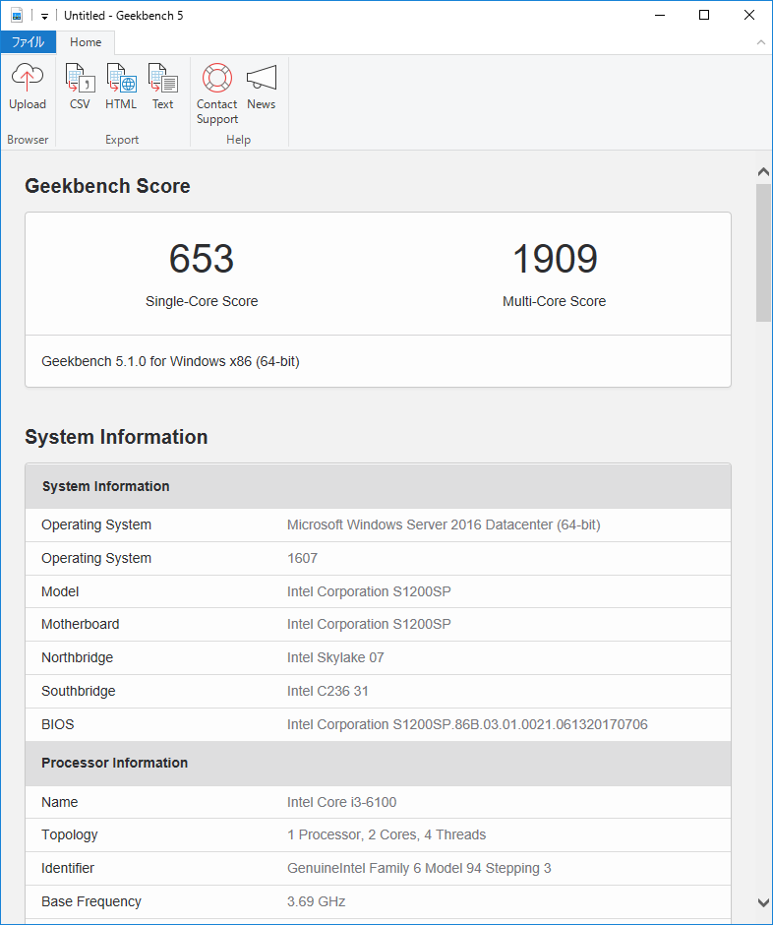Export results as CSV
Screen dimensions: 773x925
tap(80, 88)
